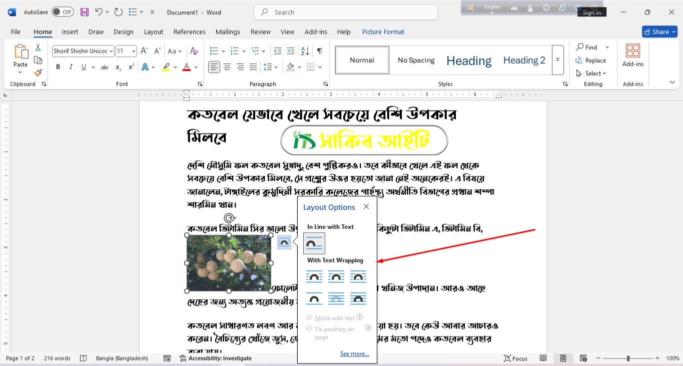This screenshot has height=366, width=683.
Task: Open the Mailings ribbon tab
Action: (x=228, y=31)
